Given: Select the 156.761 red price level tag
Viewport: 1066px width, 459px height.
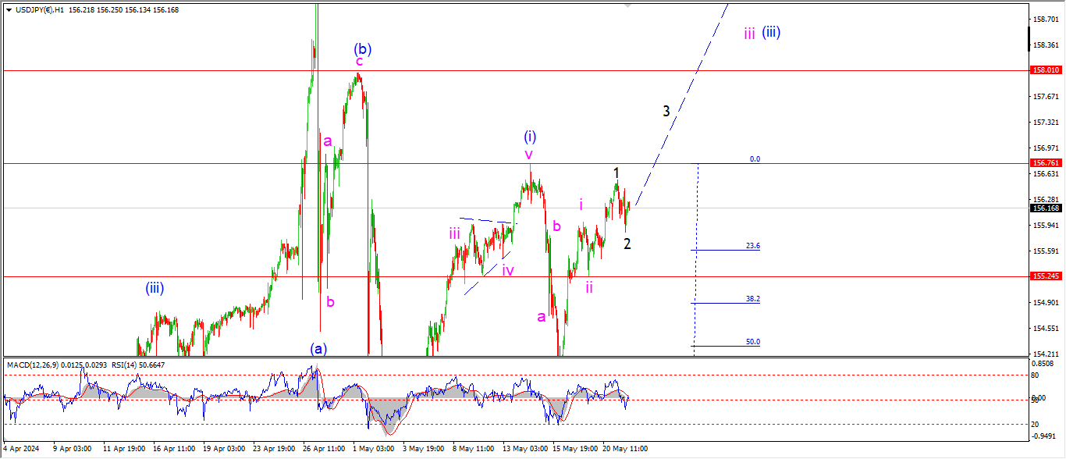Looking at the screenshot, I should coord(1045,163).
